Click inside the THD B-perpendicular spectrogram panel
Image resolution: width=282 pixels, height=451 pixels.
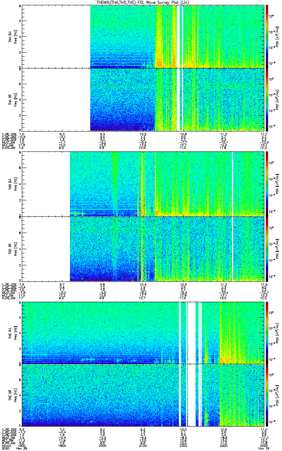click(143, 183)
